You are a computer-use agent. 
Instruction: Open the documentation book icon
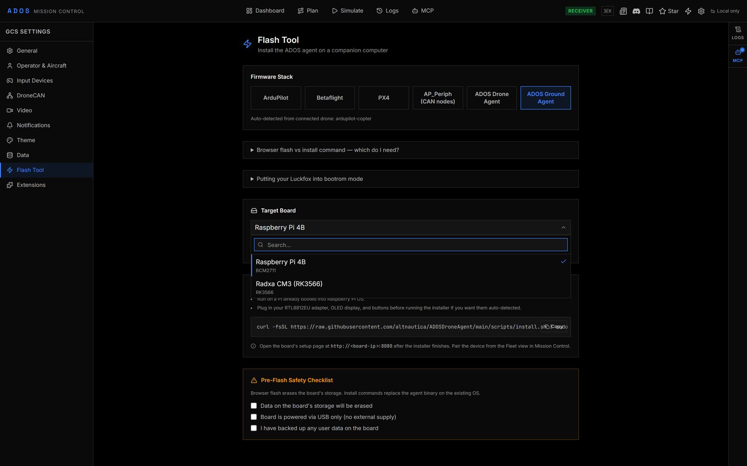649,11
